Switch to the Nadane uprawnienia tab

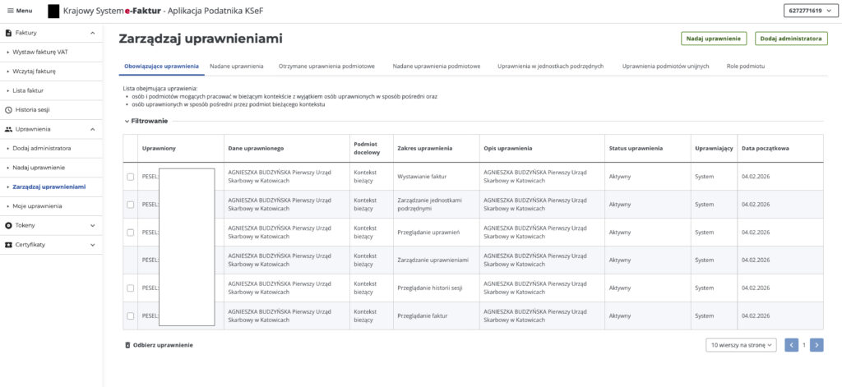[x=236, y=66]
